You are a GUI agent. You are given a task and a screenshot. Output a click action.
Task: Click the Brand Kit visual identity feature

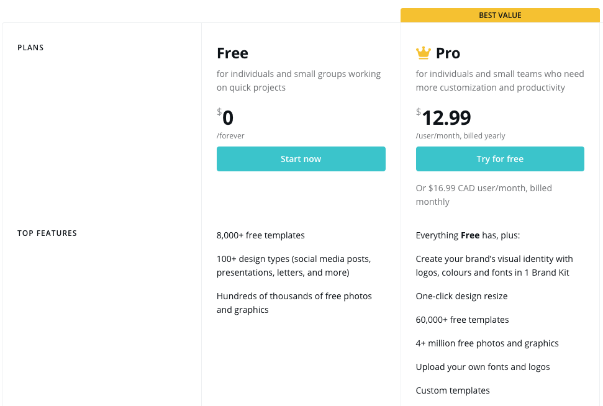click(x=494, y=266)
